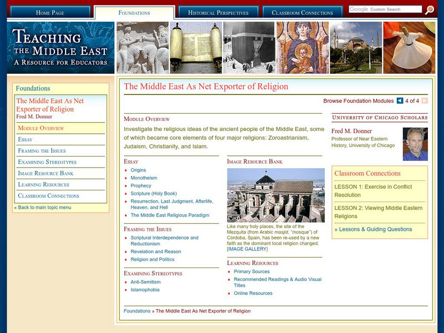Open Revelation and Reason link
Viewport: 444px width, 333px height.
[x=156, y=251]
